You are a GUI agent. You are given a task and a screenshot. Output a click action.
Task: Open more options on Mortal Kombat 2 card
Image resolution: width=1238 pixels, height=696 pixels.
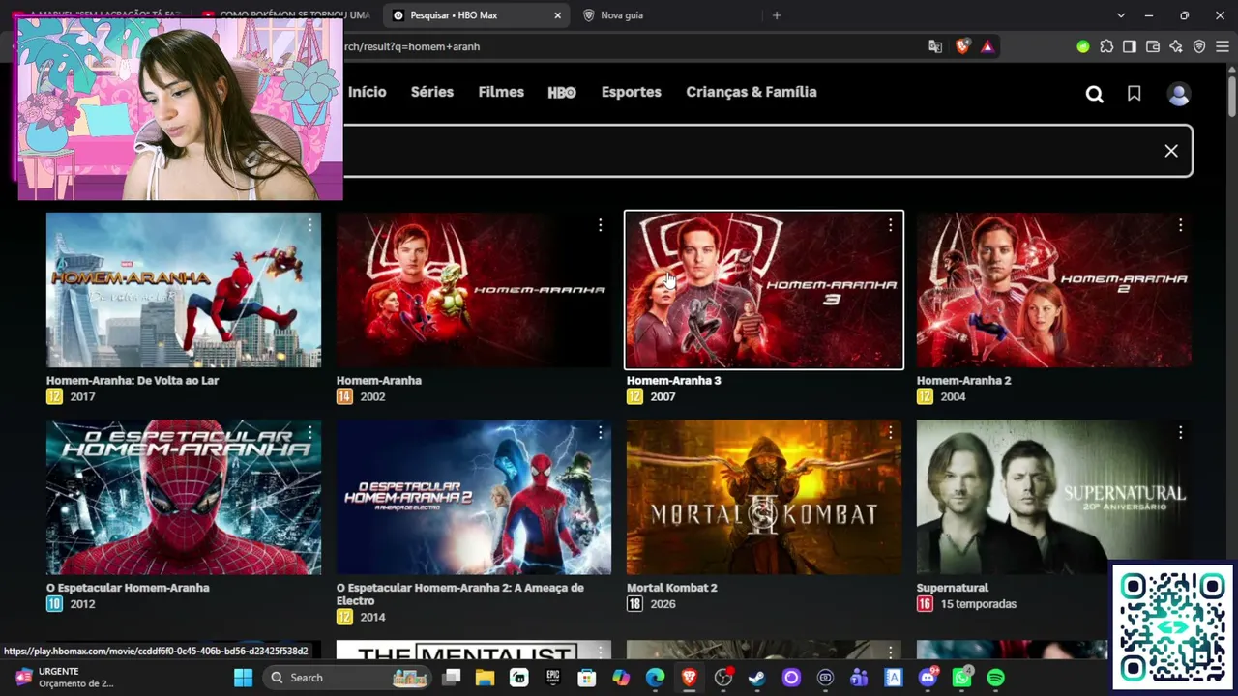pyautogui.click(x=890, y=432)
